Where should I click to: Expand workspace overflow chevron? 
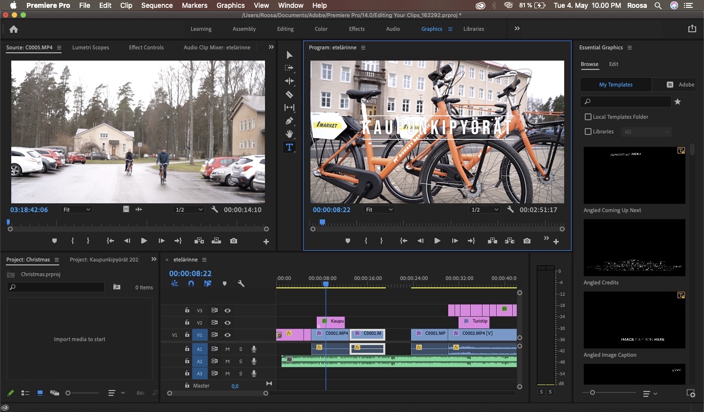tap(517, 29)
